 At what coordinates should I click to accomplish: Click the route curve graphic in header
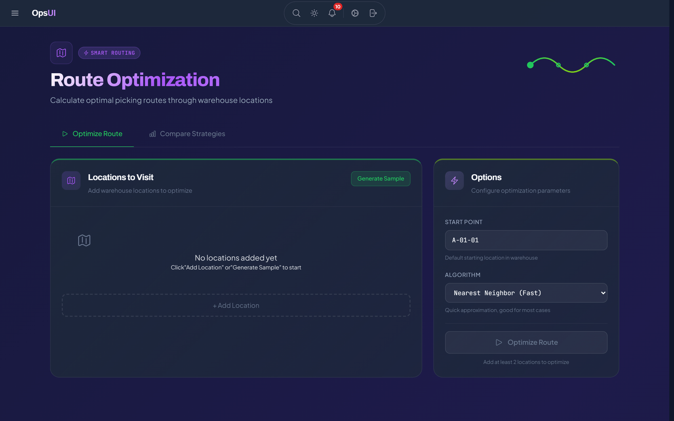(x=571, y=65)
